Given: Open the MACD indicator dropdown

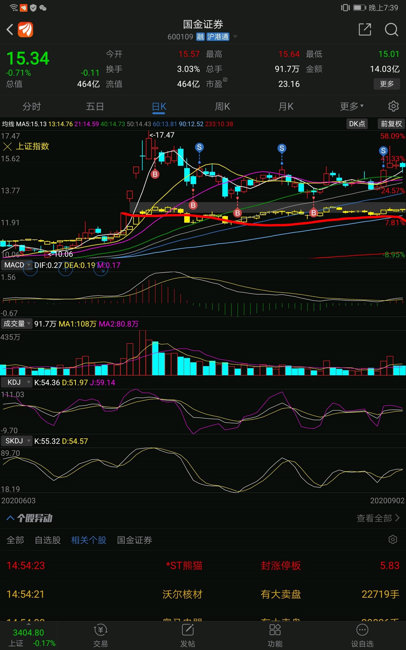Looking at the screenshot, I should click(17, 265).
